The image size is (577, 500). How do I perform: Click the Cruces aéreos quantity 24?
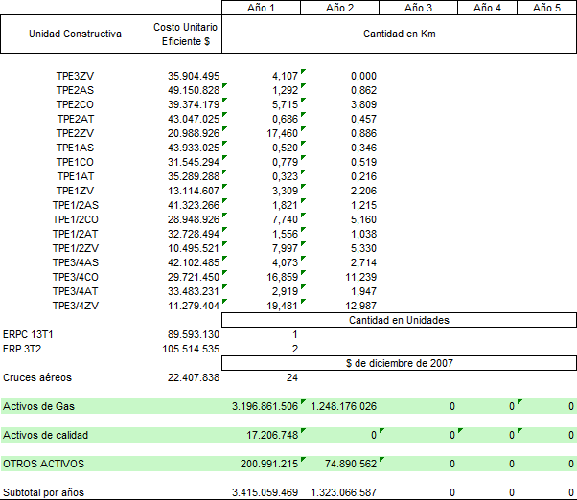pyautogui.click(x=291, y=377)
